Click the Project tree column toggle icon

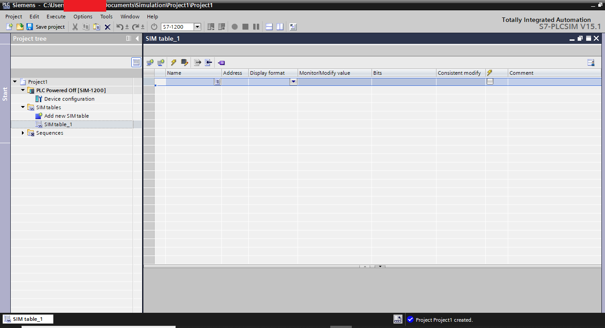(129, 38)
